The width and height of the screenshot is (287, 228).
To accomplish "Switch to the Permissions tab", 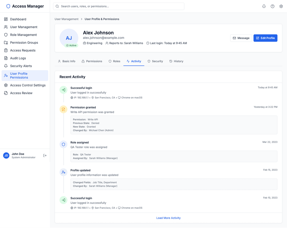I will (92, 61).
